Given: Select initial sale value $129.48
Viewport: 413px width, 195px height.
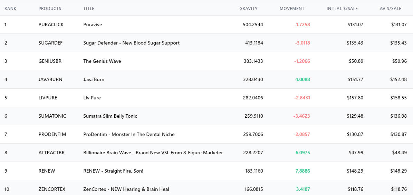Looking at the screenshot, I should [x=355, y=116].
